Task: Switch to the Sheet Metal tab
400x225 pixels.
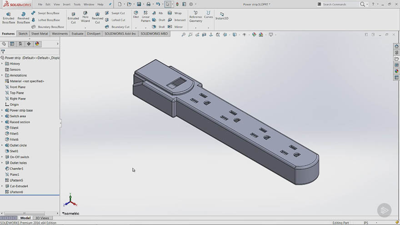Action: click(x=40, y=34)
